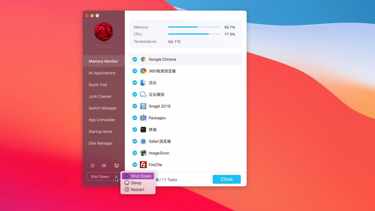Open Switch Manager in sidebar

[x=104, y=108]
